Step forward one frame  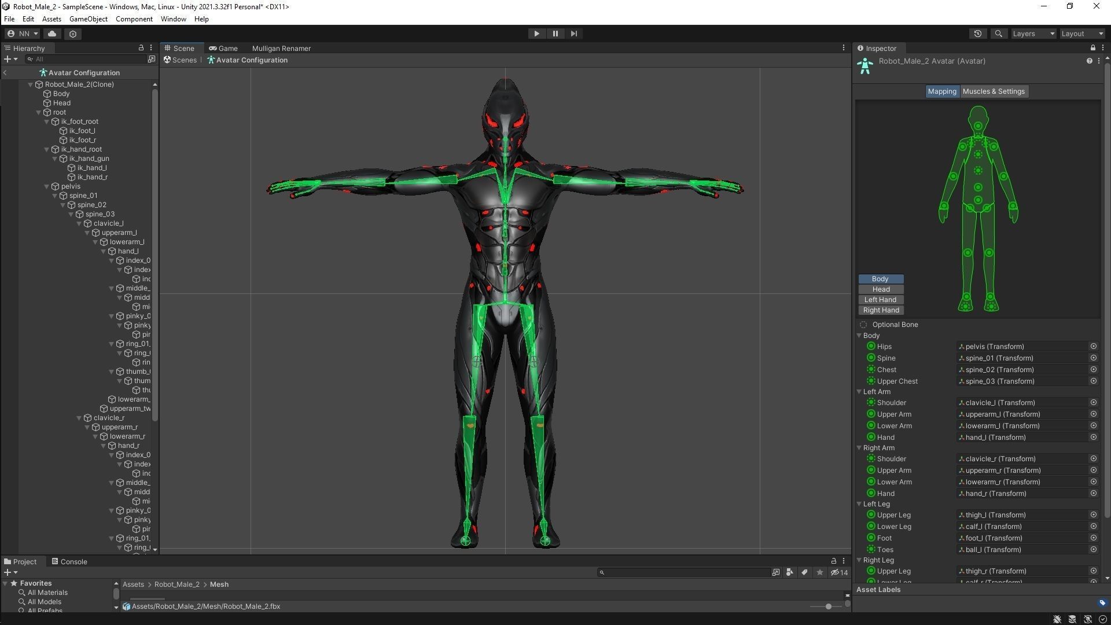573,34
